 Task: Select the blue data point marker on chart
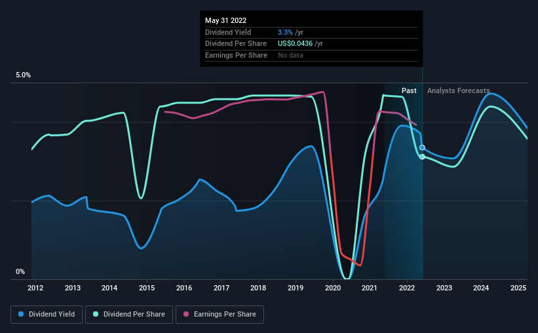[423, 147]
